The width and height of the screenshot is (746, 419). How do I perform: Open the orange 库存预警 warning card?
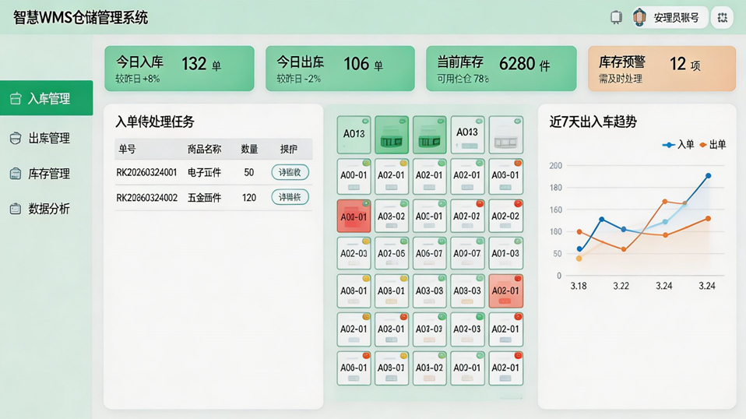coord(662,69)
